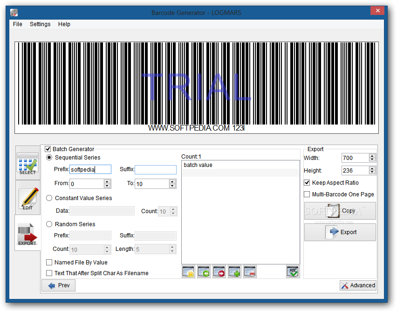This screenshot has height=312, width=397.
Task: Open the SELECT barcode type panel
Action: (x=27, y=163)
